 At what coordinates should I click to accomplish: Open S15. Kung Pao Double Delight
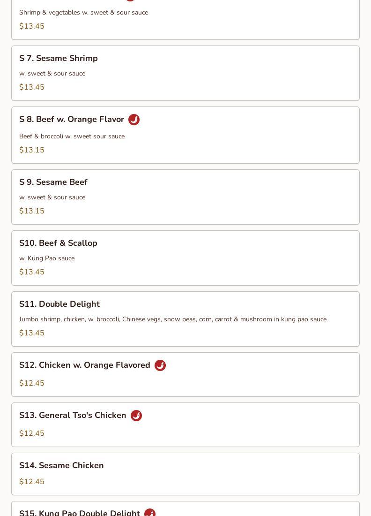point(80,513)
